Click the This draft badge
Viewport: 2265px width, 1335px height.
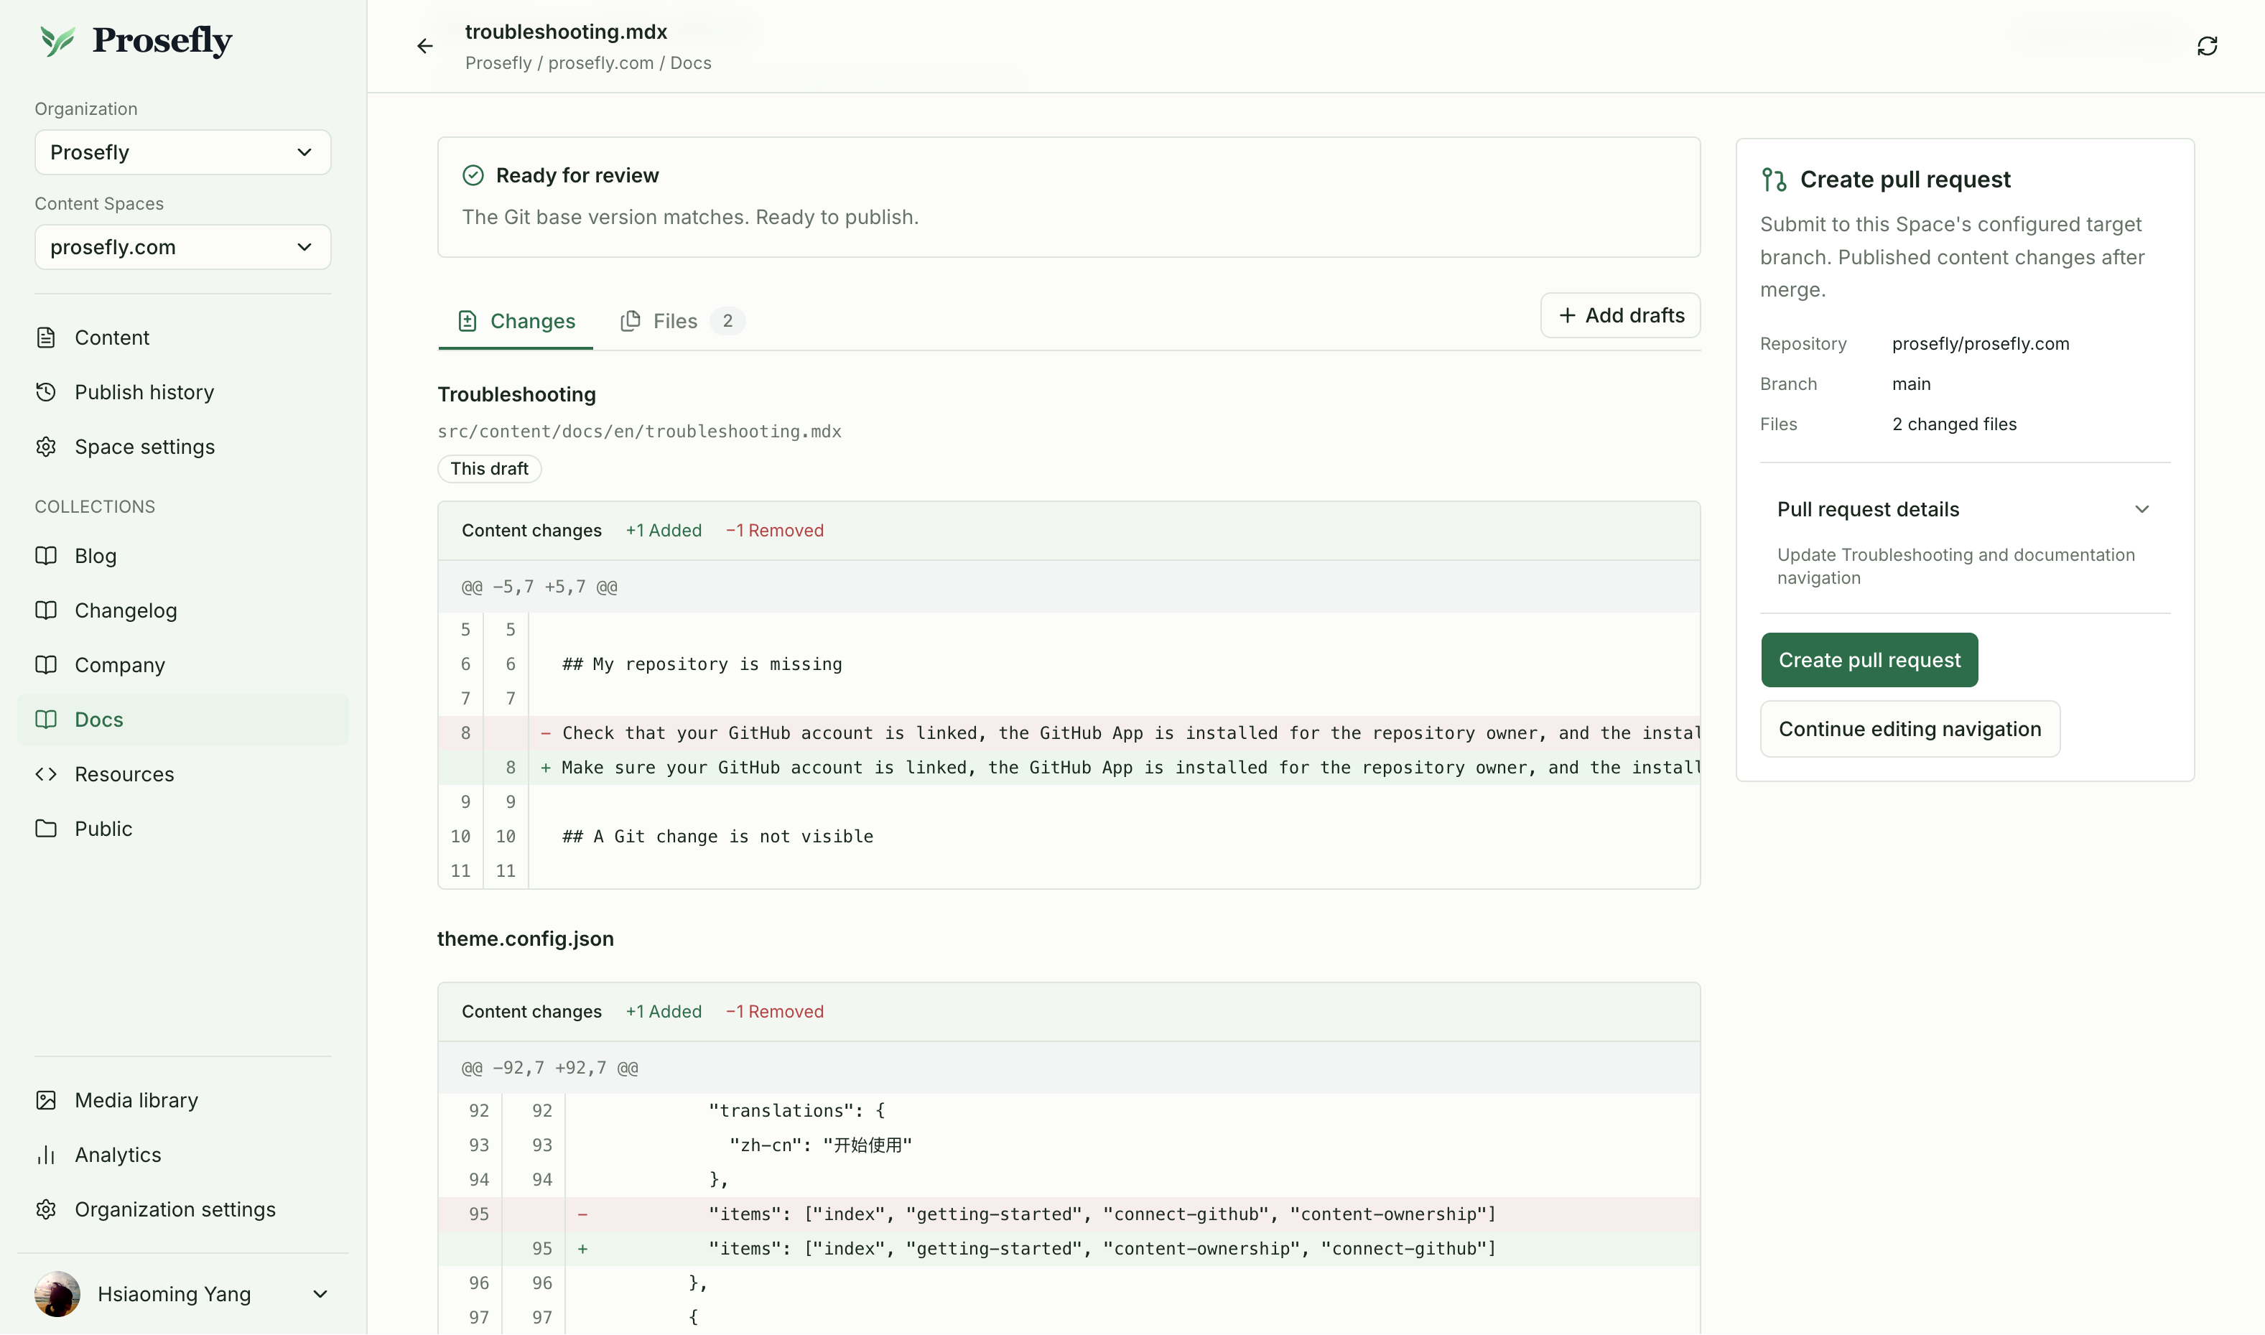pos(489,469)
